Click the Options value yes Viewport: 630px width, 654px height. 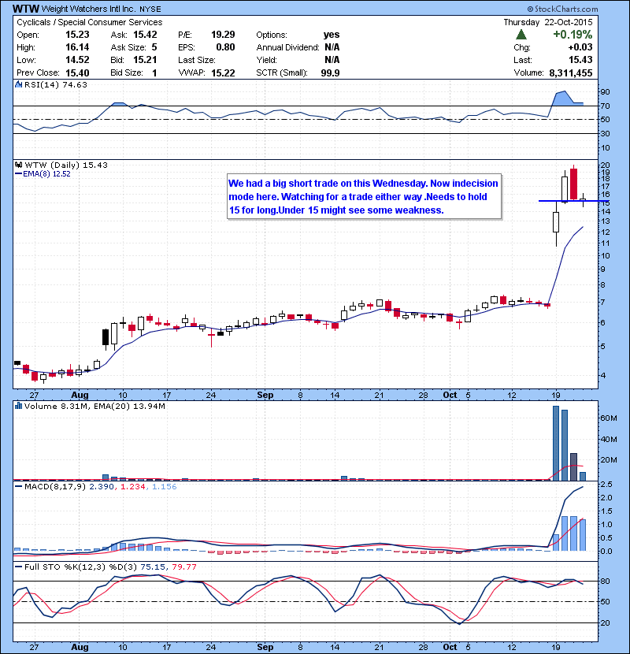[332, 35]
